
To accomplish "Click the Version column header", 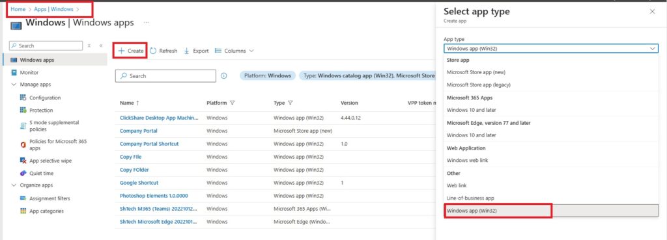I will (349, 103).
